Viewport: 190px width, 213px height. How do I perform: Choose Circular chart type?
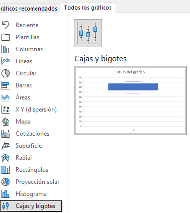26,73
